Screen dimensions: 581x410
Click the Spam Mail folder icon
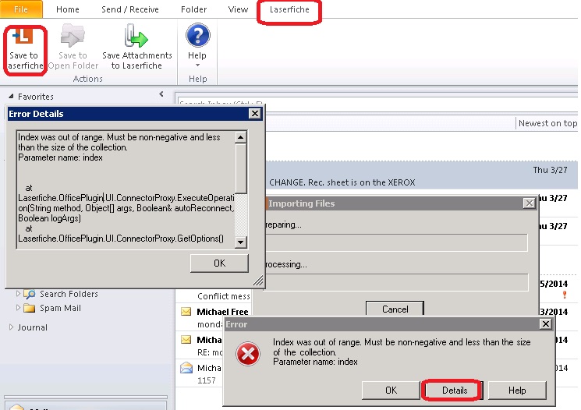[x=30, y=308]
